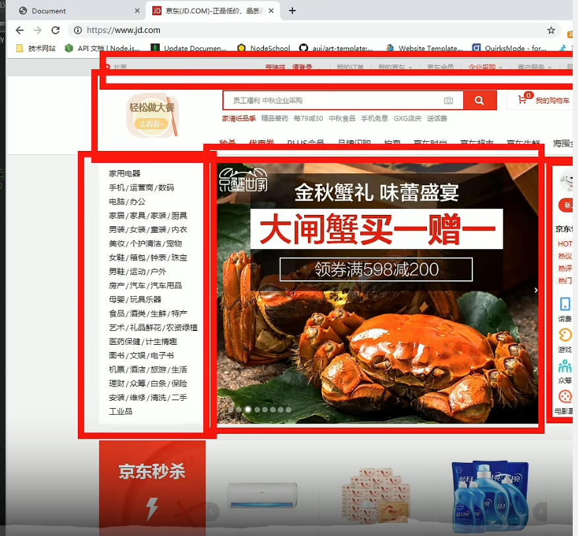
Task: Click the 手机免息 hot search link
Action: pos(375,118)
